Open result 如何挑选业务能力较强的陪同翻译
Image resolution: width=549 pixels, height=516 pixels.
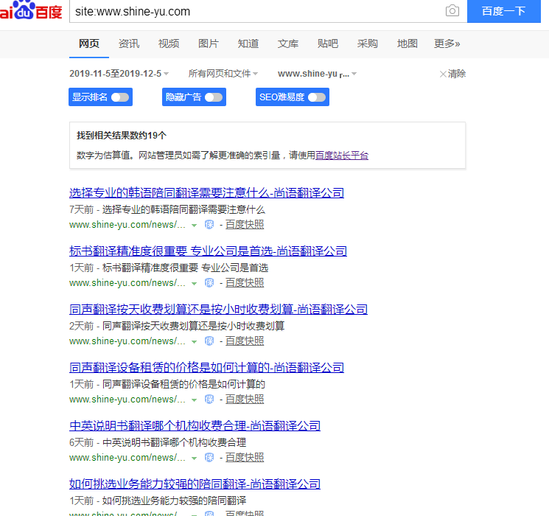click(195, 484)
